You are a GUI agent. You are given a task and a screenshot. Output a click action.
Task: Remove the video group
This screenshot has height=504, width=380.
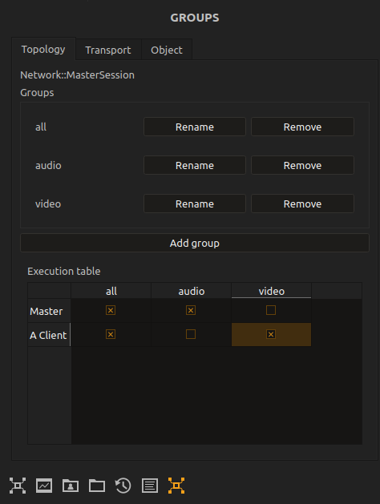pyautogui.click(x=302, y=204)
